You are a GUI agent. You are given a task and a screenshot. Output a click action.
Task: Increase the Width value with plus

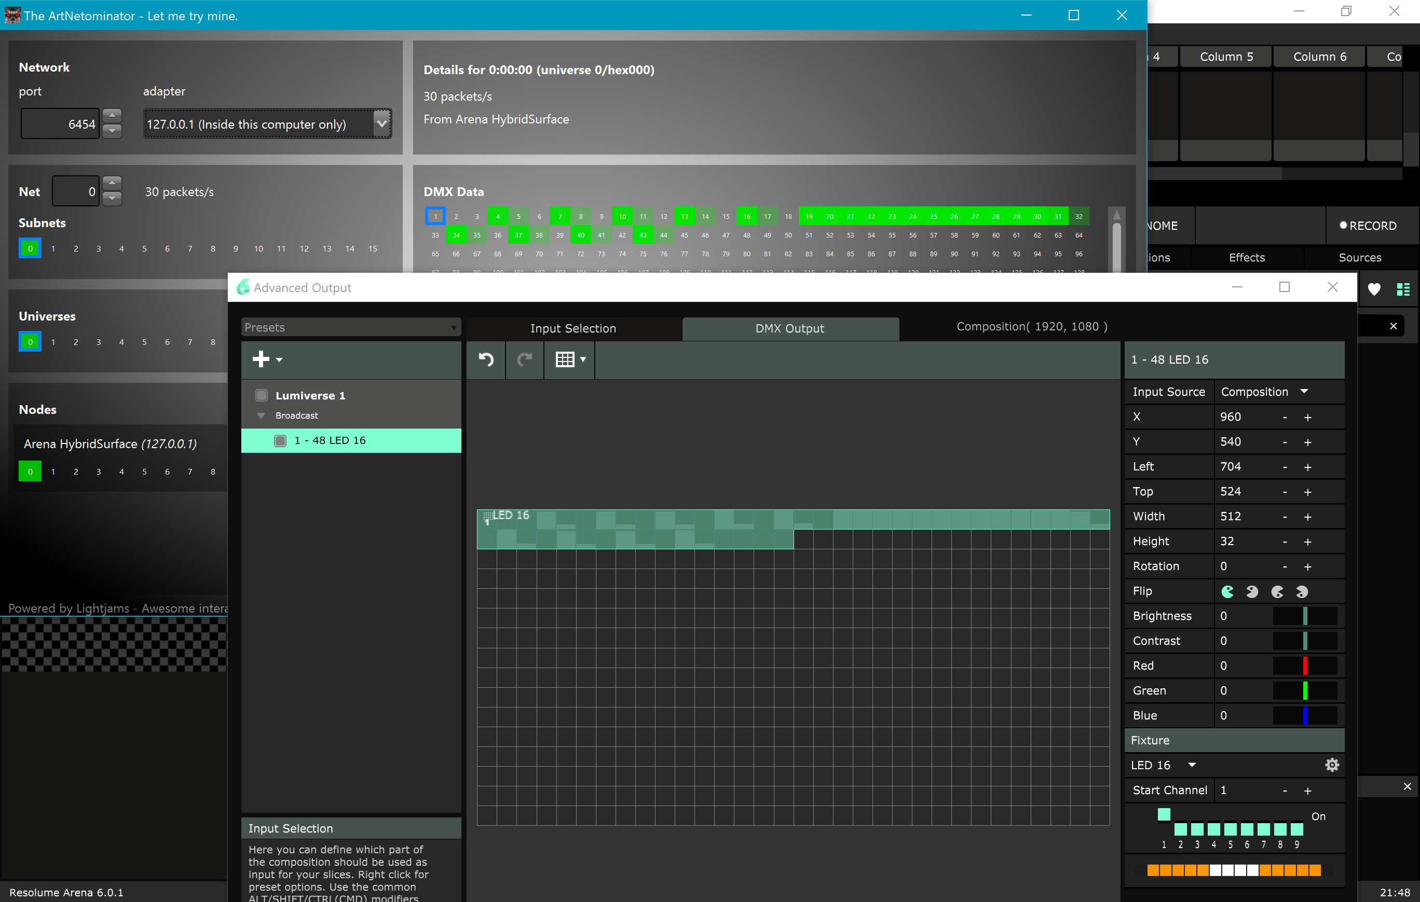[1307, 517]
